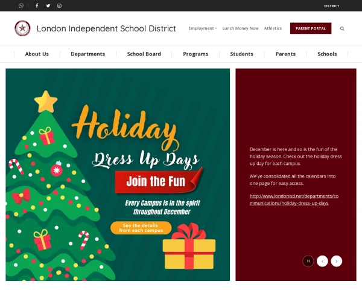Click the Athletics link
This screenshot has width=362, height=290.
click(273, 28)
